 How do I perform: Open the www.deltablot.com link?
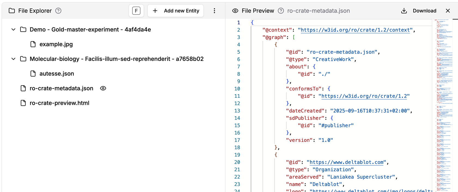click(346, 162)
